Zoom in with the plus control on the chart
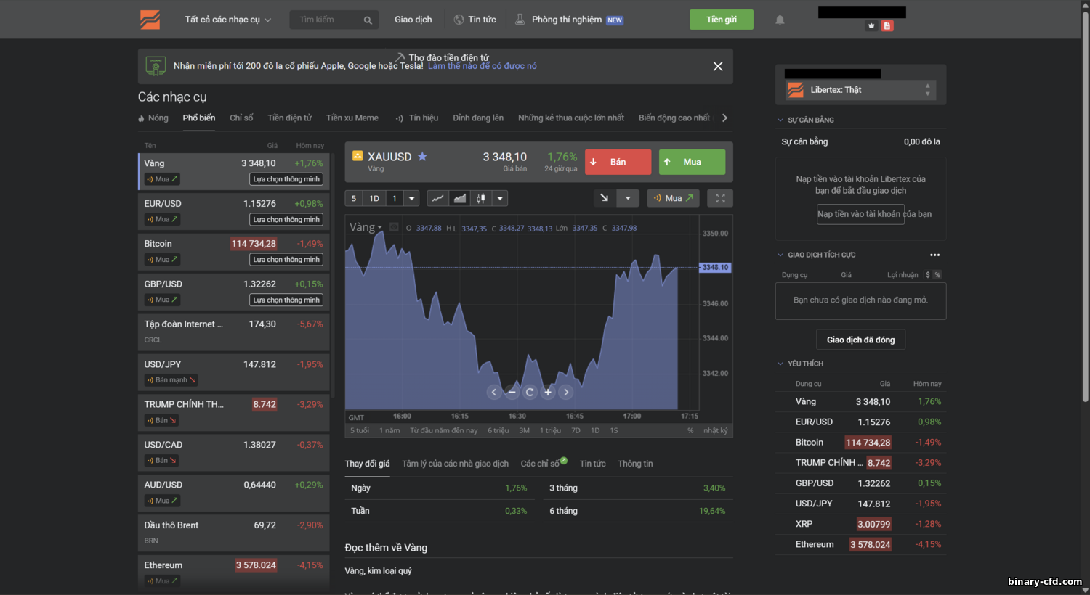The image size is (1090, 595). pos(547,392)
